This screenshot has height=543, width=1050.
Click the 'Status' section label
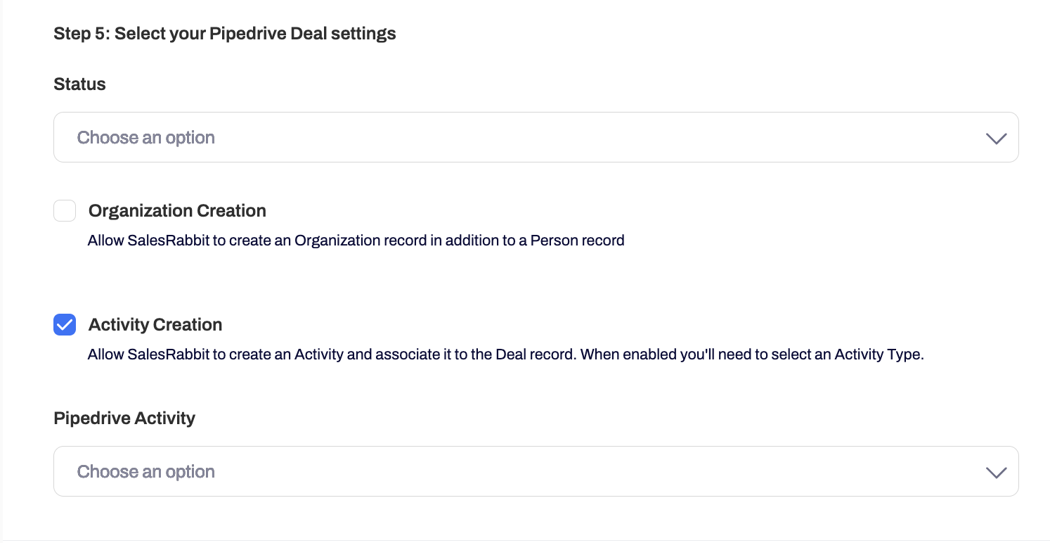79,84
